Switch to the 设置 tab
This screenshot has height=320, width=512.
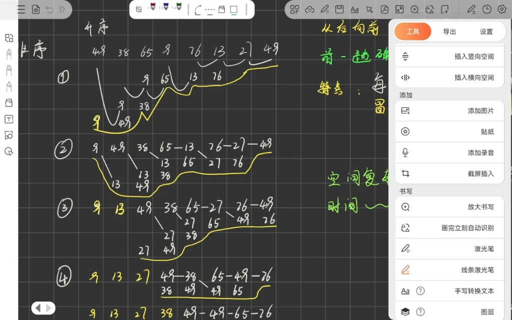click(x=487, y=31)
